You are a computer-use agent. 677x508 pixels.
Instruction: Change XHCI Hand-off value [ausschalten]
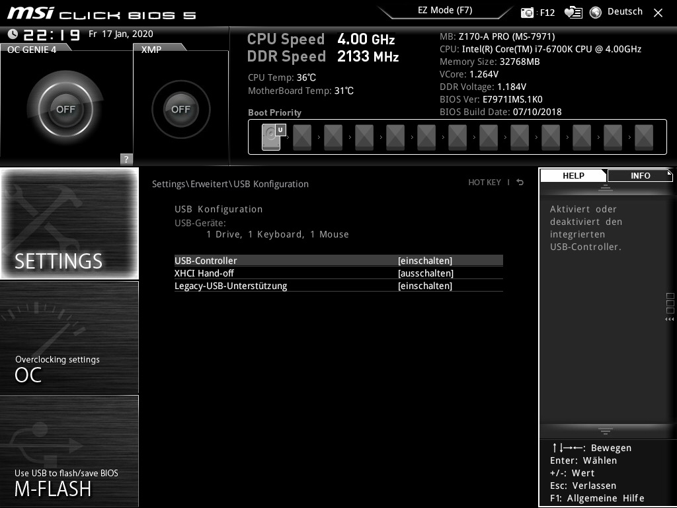(x=426, y=273)
